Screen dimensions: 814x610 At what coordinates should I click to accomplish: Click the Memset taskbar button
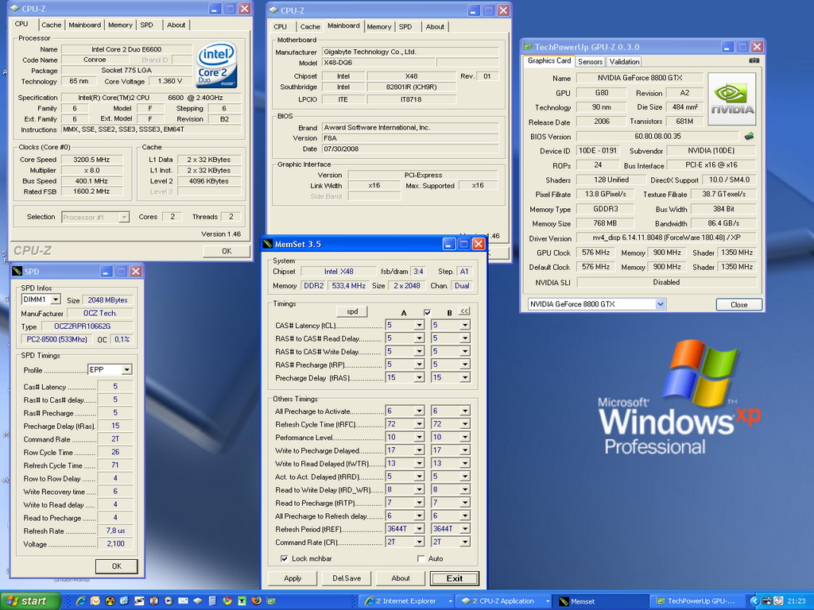[x=599, y=601]
